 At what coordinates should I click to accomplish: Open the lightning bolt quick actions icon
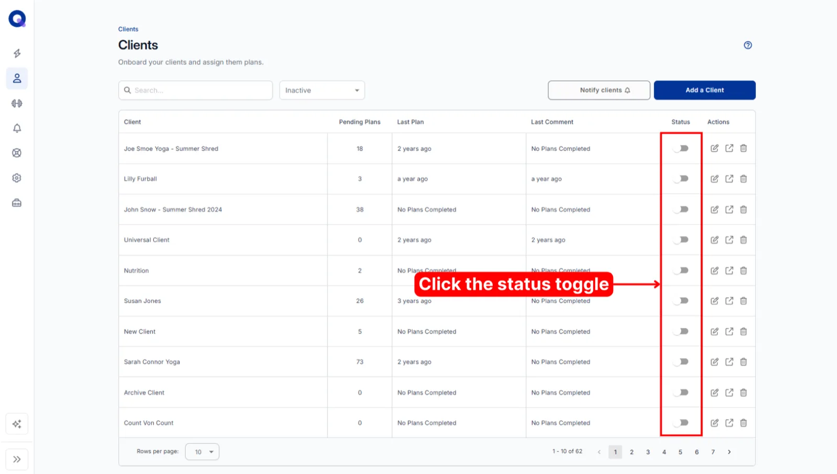pyautogui.click(x=17, y=53)
